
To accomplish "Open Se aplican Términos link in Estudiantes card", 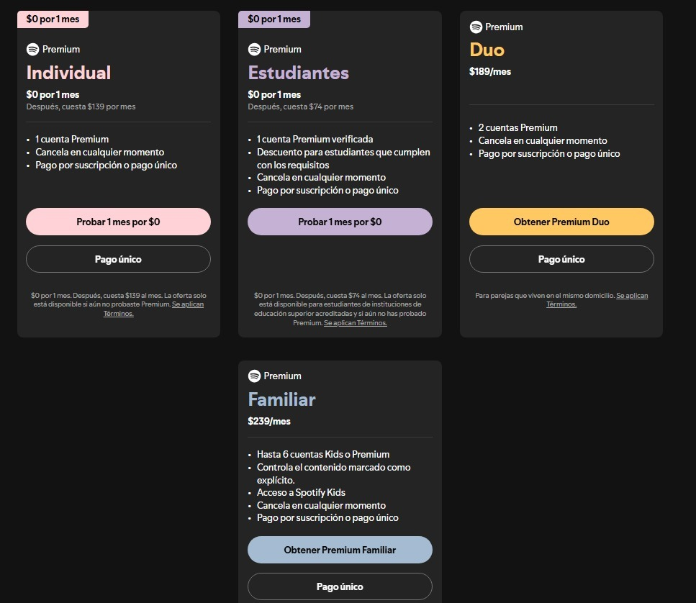I will click(355, 323).
